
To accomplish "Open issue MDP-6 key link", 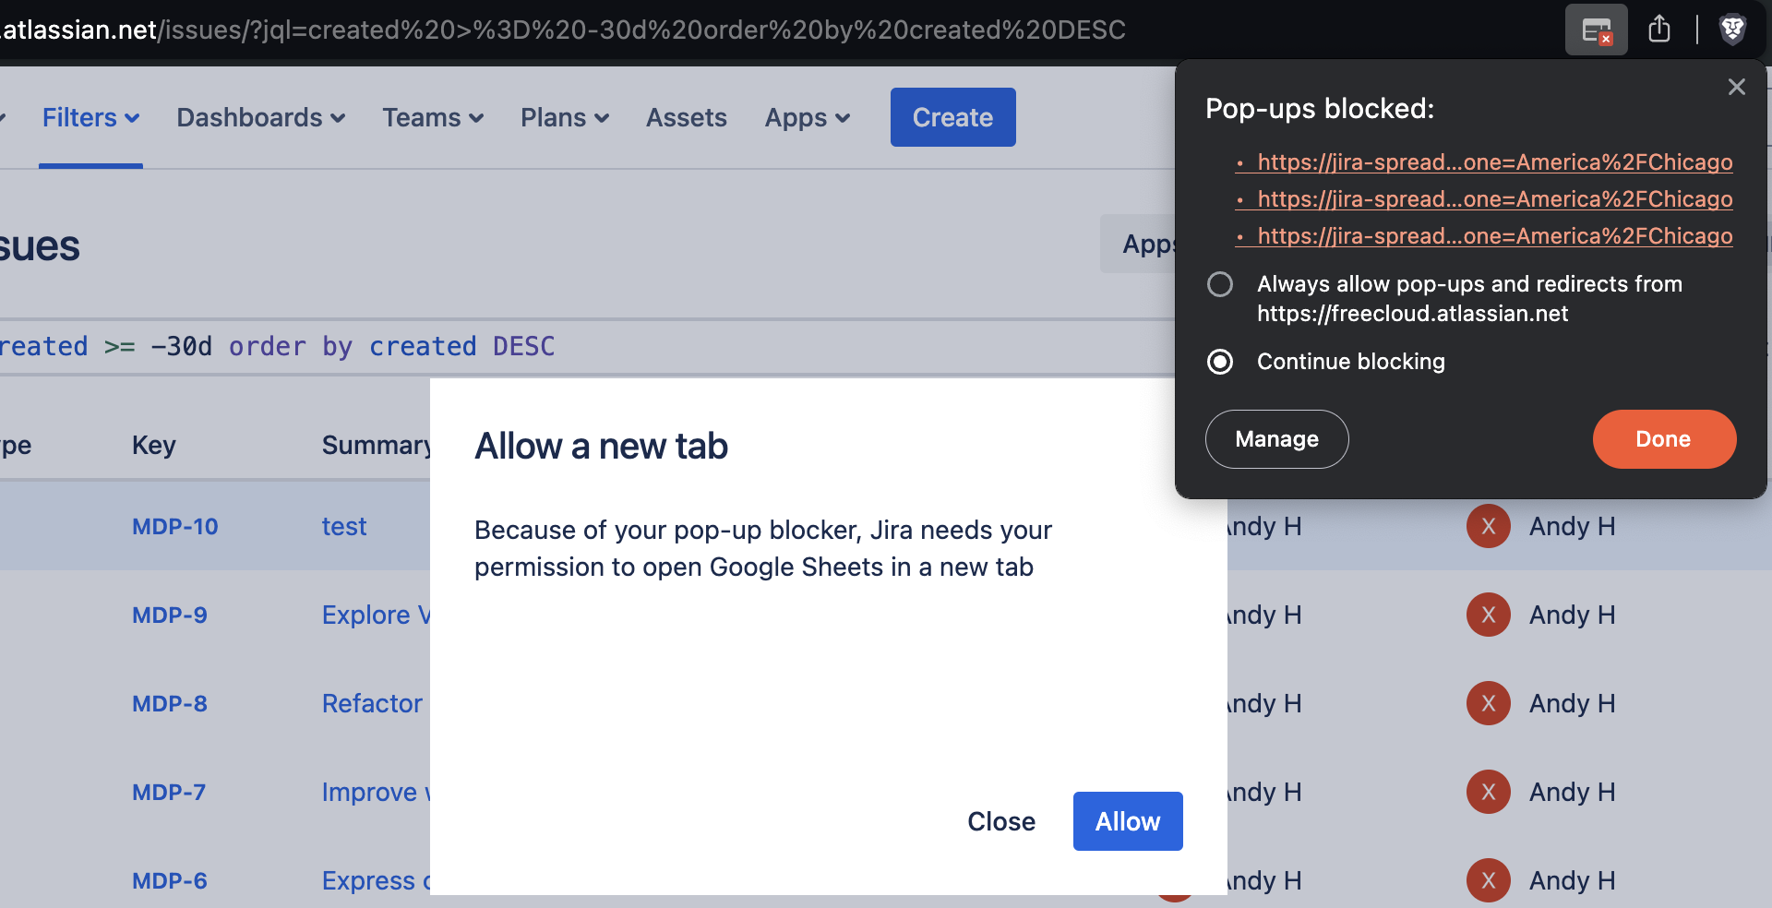I will [170, 881].
